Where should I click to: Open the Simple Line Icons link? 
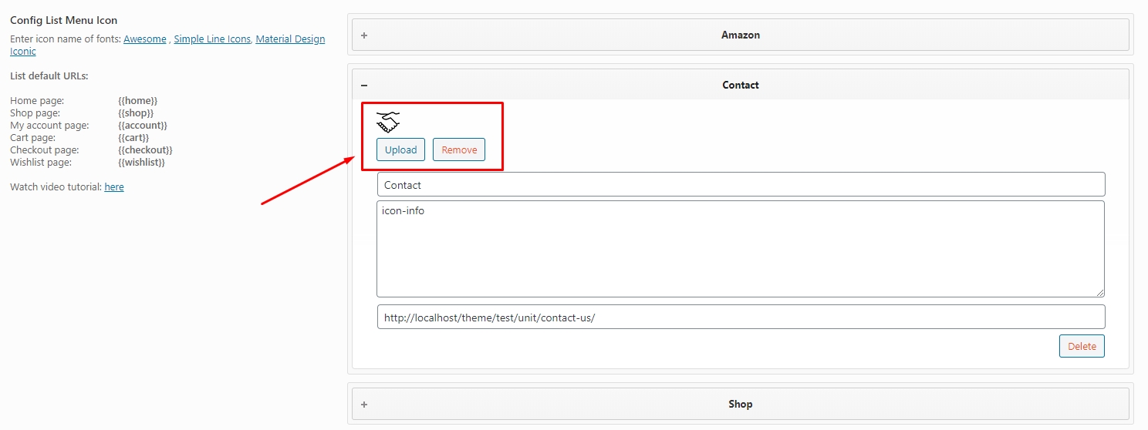coord(212,39)
